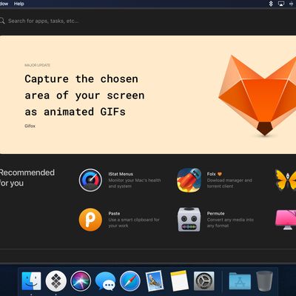
Task: Open Setapp in the Dock
Action: click(56, 281)
